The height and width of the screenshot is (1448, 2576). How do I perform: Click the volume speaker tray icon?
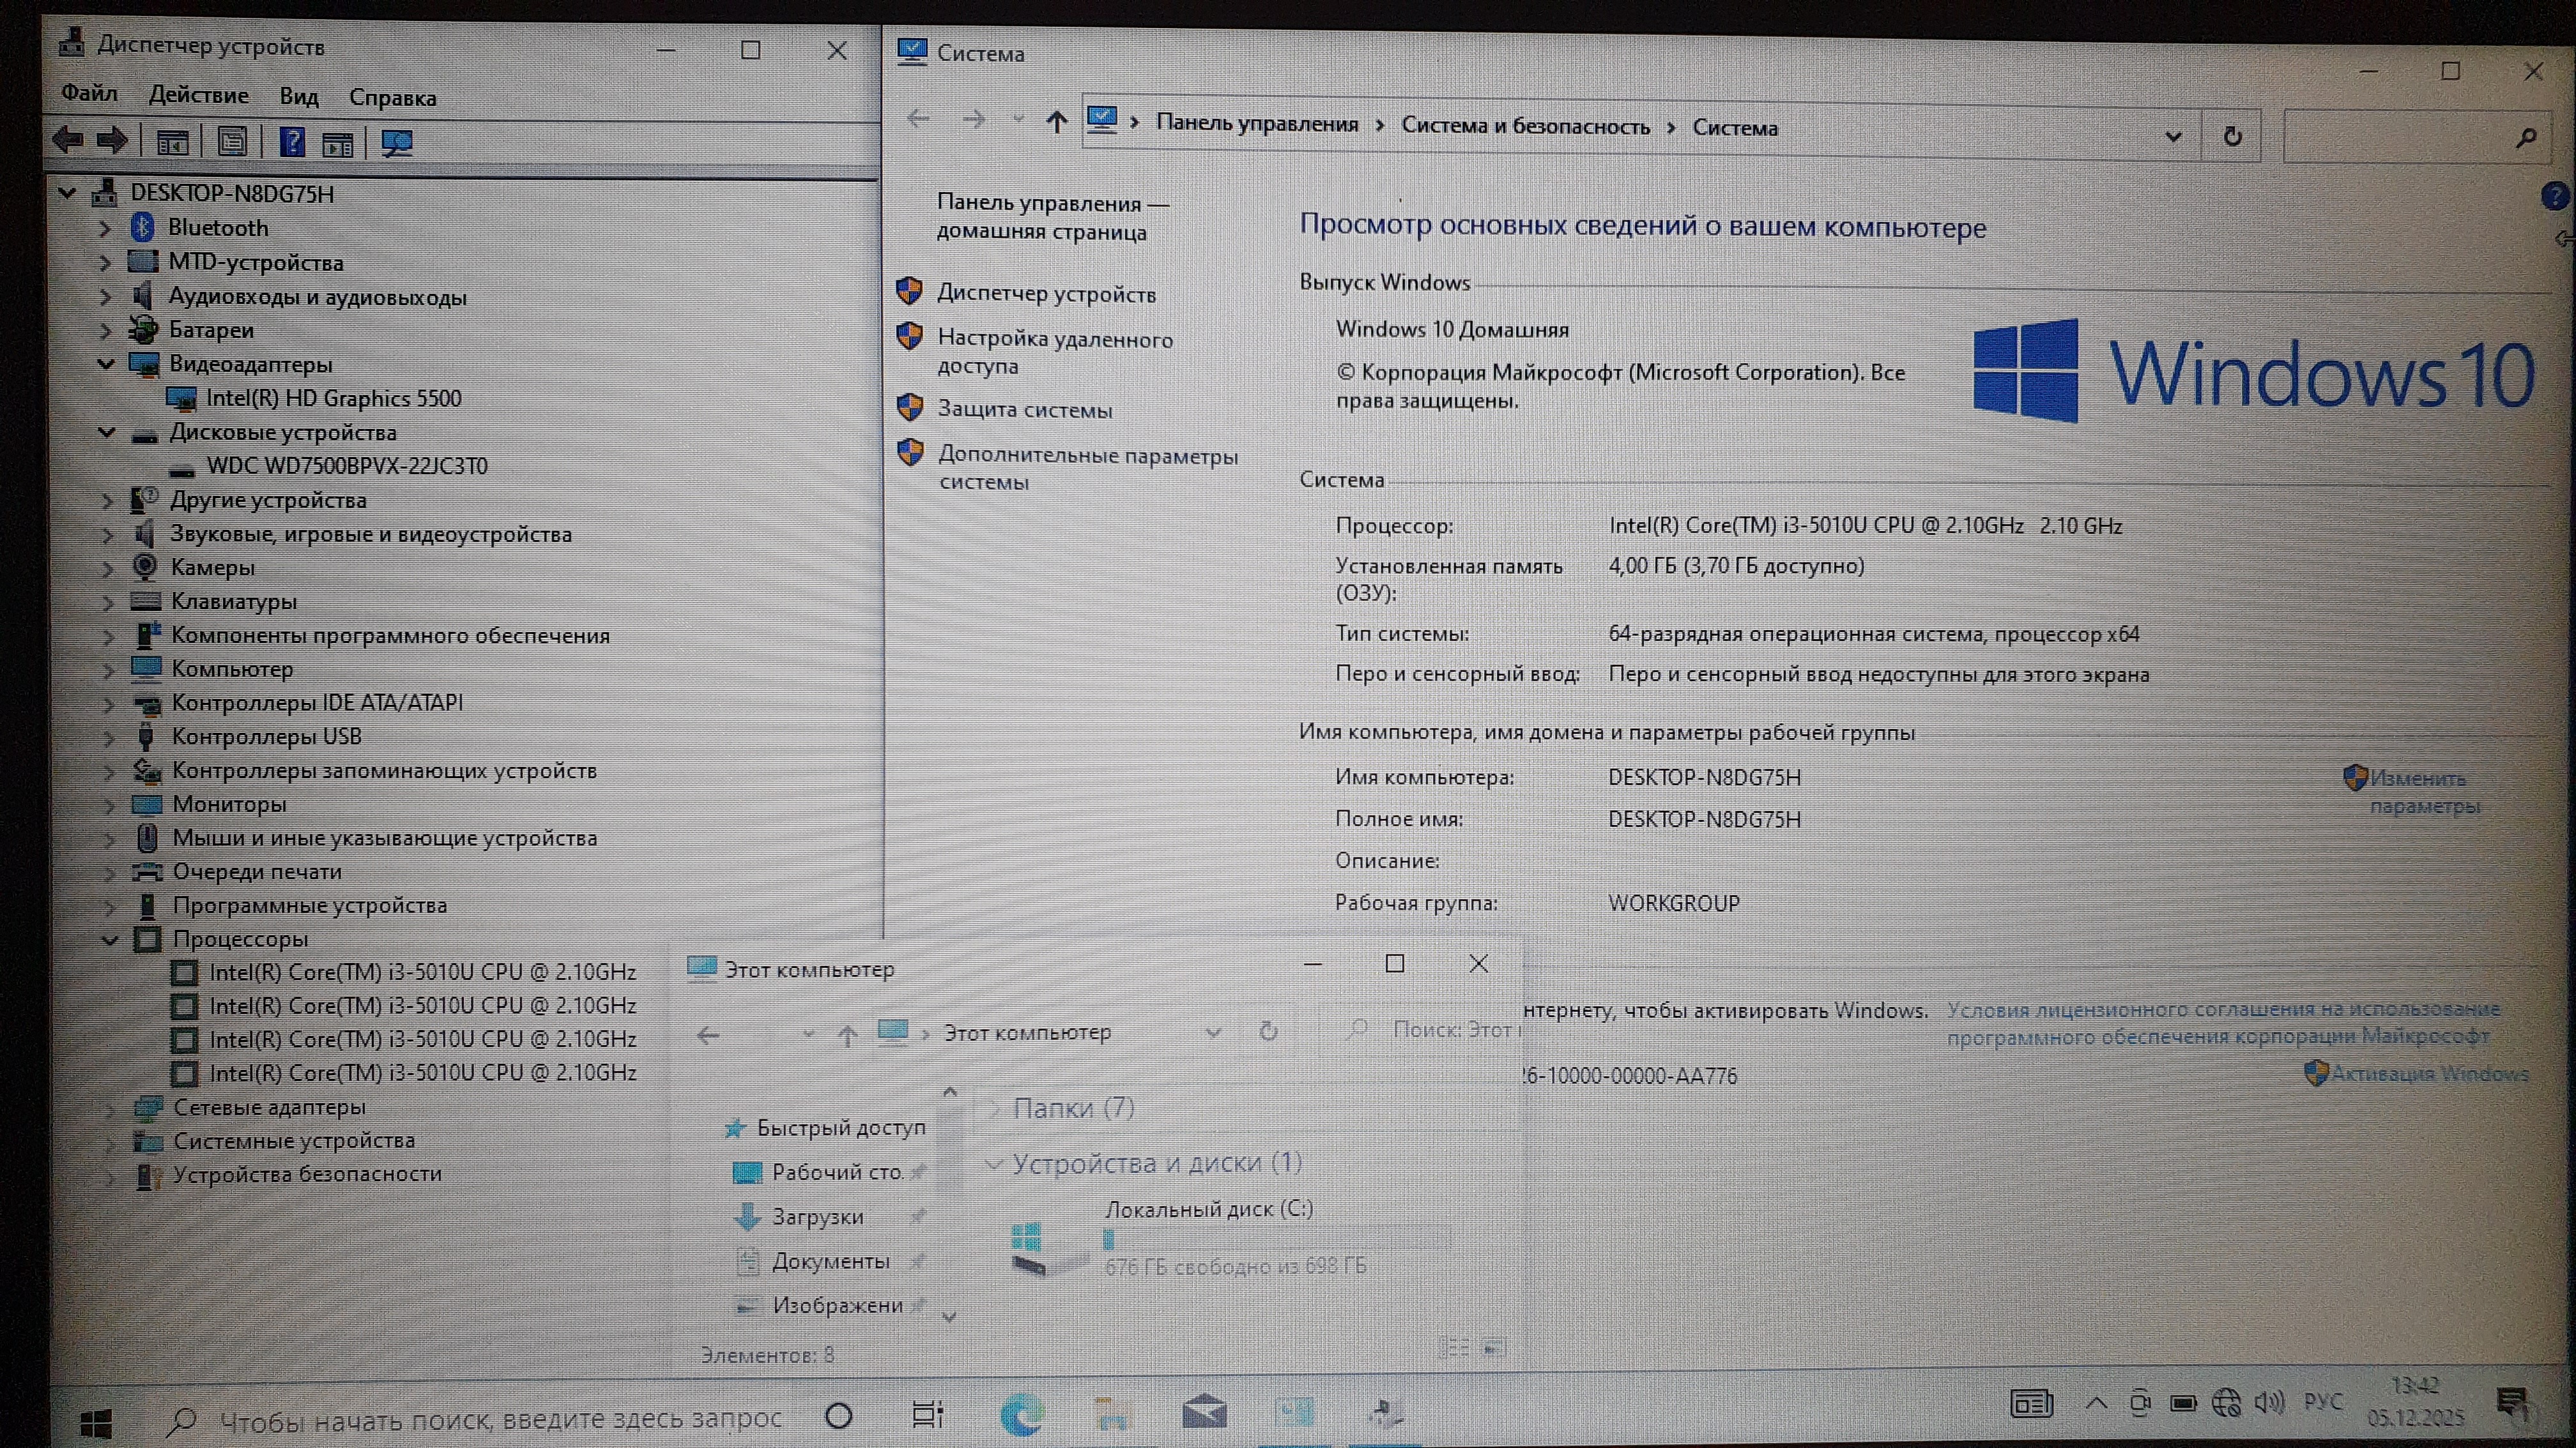click(x=2269, y=1403)
